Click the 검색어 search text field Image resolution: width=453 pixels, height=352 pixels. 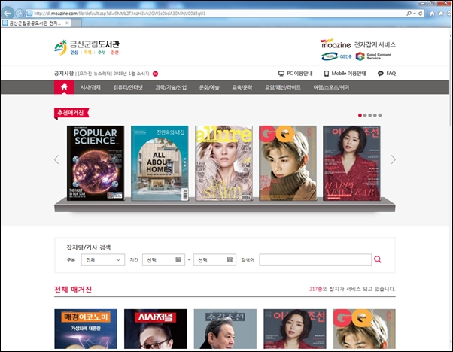point(315,259)
